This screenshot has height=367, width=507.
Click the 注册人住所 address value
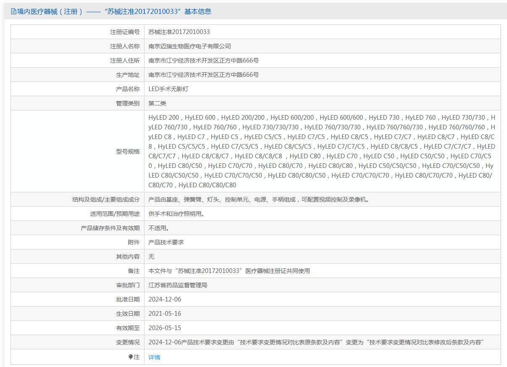[204, 60]
